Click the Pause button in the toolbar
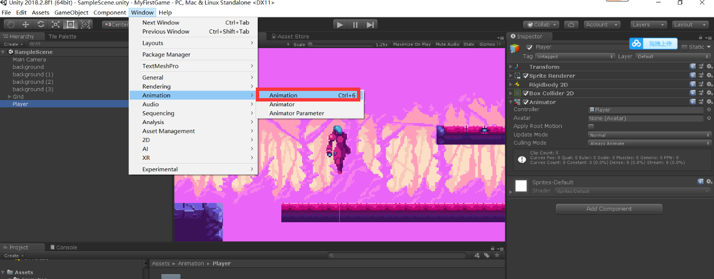 [x=355, y=24]
